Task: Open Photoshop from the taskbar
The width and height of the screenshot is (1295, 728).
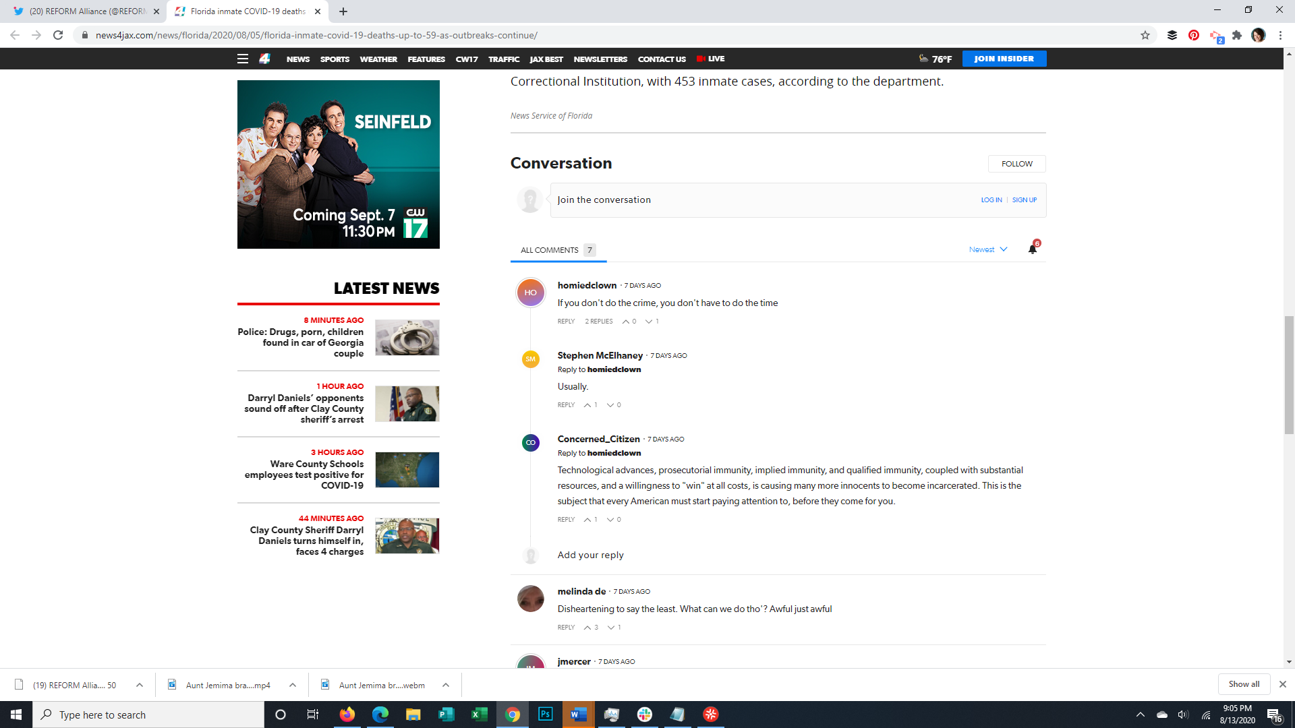Action: pos(545,715)
